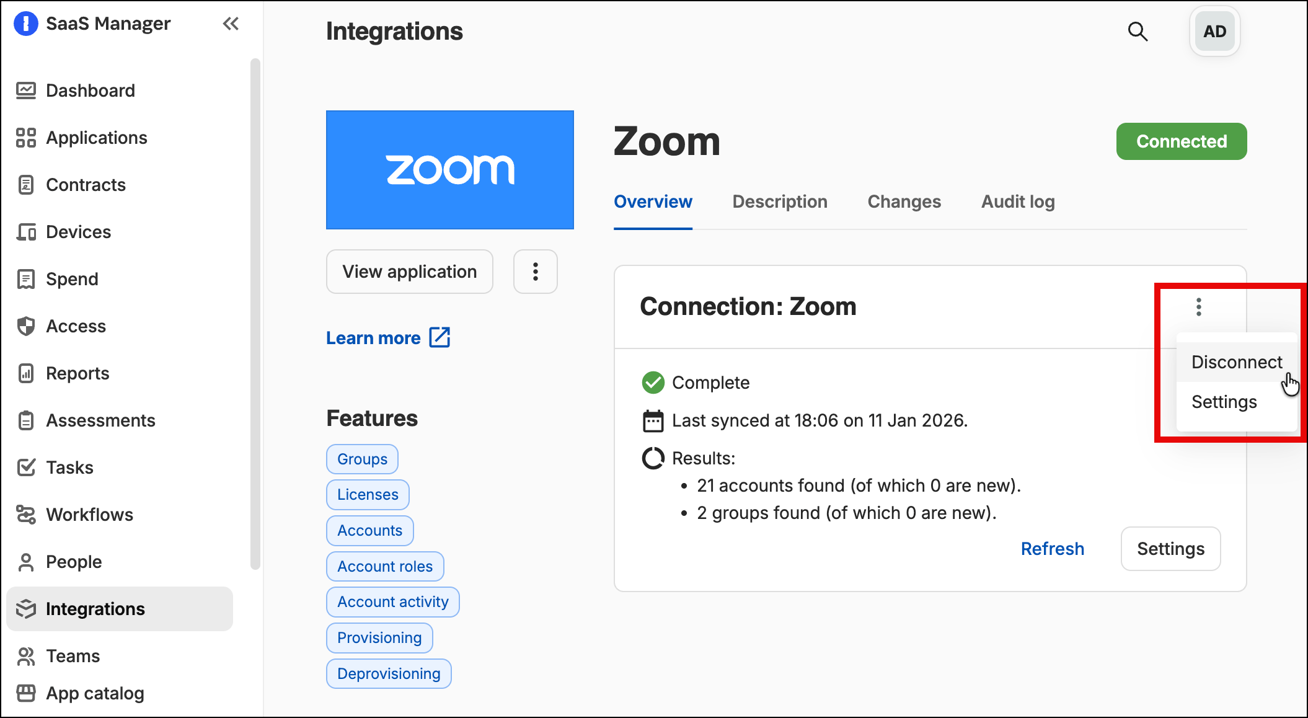Choose Disconnect from the connection menu
1308x718 pixels.
coord(1237,362)
